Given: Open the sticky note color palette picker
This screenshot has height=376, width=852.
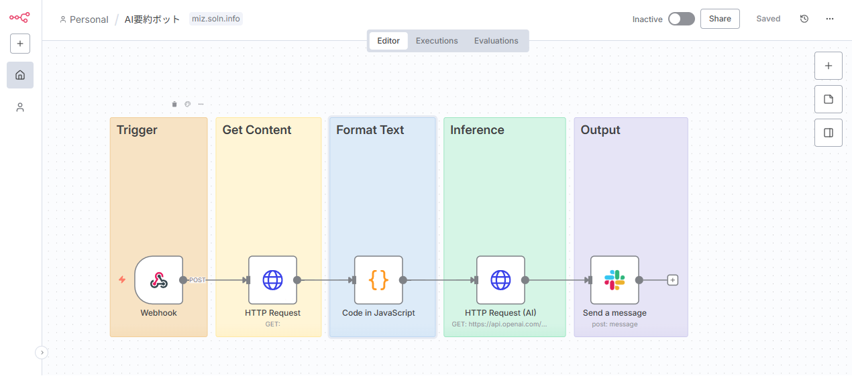Looking at the screenshot, I should 188,104.
